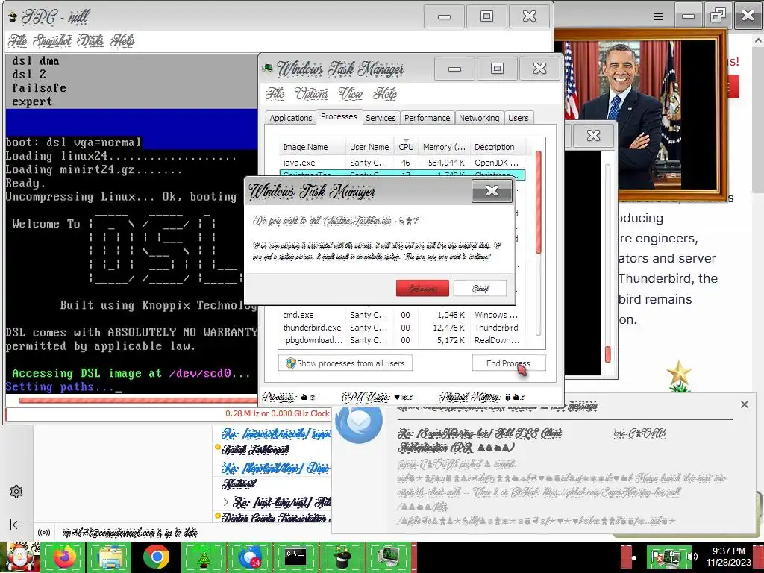Open the Re: microsoft/vscode message

click(x=276, y=433)
